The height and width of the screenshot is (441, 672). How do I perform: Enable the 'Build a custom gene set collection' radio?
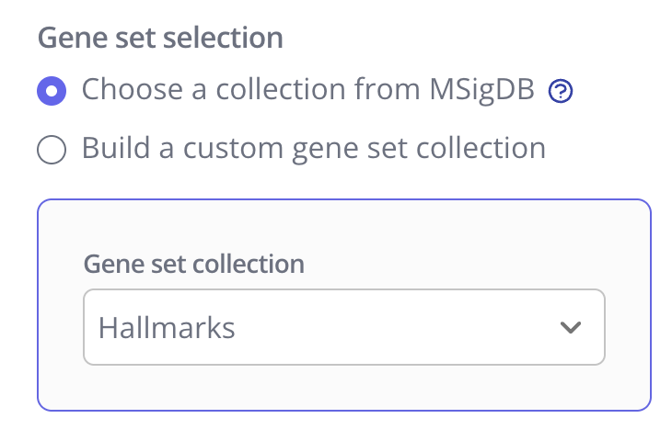point(52,149)
